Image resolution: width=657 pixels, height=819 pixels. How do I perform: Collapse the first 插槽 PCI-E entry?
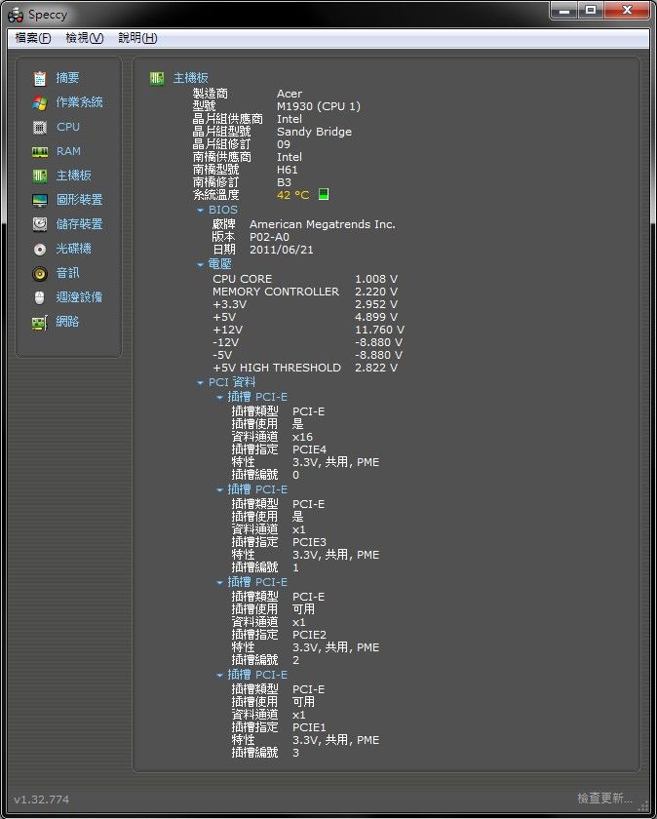pyautogui.click(x=219, y=397)
